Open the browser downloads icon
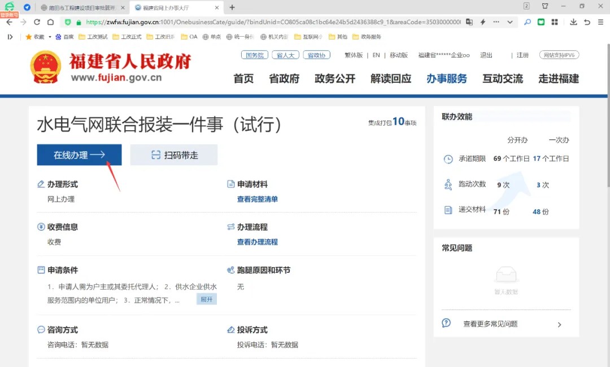The height and width of the screenshot is (367, 610). (573, 22)
